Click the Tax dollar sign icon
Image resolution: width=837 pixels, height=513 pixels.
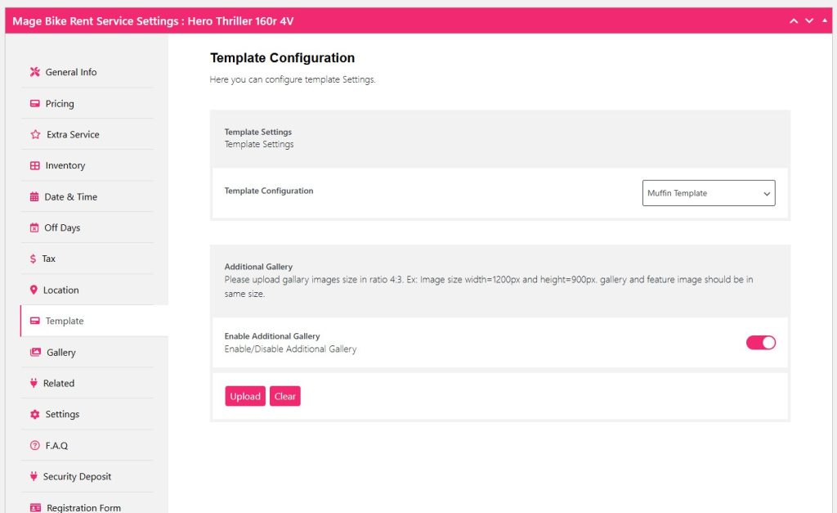point(33,259)
